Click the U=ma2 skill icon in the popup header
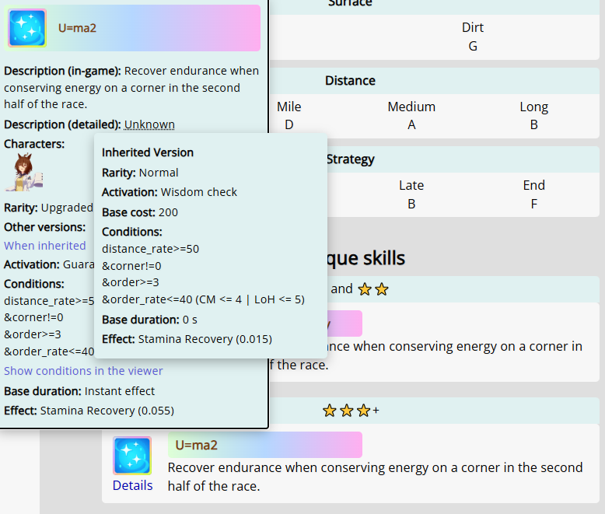The width and height of the screenshot is (605, 514). (x=27, y=28)
